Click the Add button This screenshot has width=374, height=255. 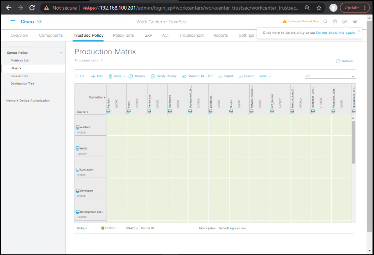coord(97,76)
